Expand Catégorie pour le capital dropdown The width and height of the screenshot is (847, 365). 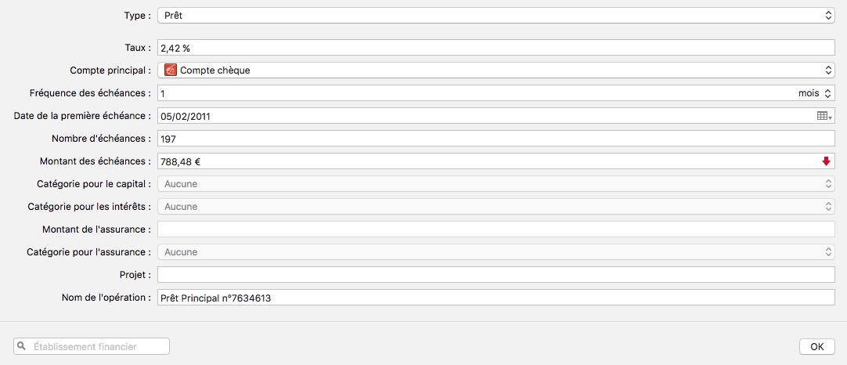coord(496,184)
